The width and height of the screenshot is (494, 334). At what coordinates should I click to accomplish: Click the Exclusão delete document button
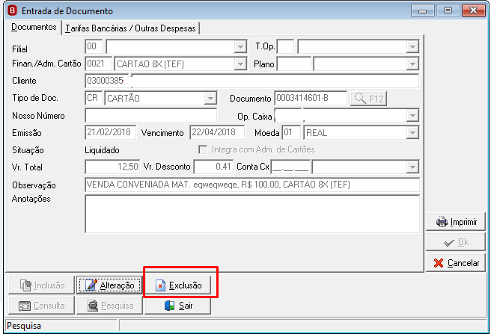click(x=178, y=285)
